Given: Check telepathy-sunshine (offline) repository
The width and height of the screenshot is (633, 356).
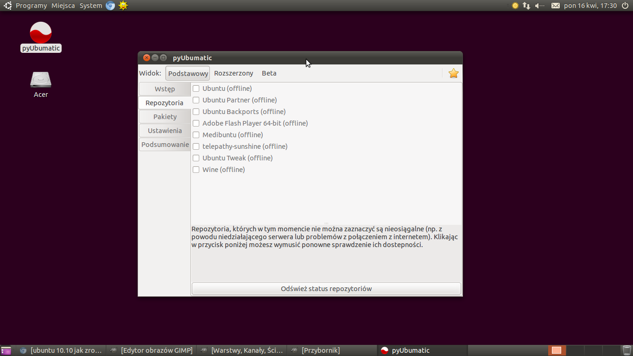Looking at the screenshot, I should pos(196,146).
